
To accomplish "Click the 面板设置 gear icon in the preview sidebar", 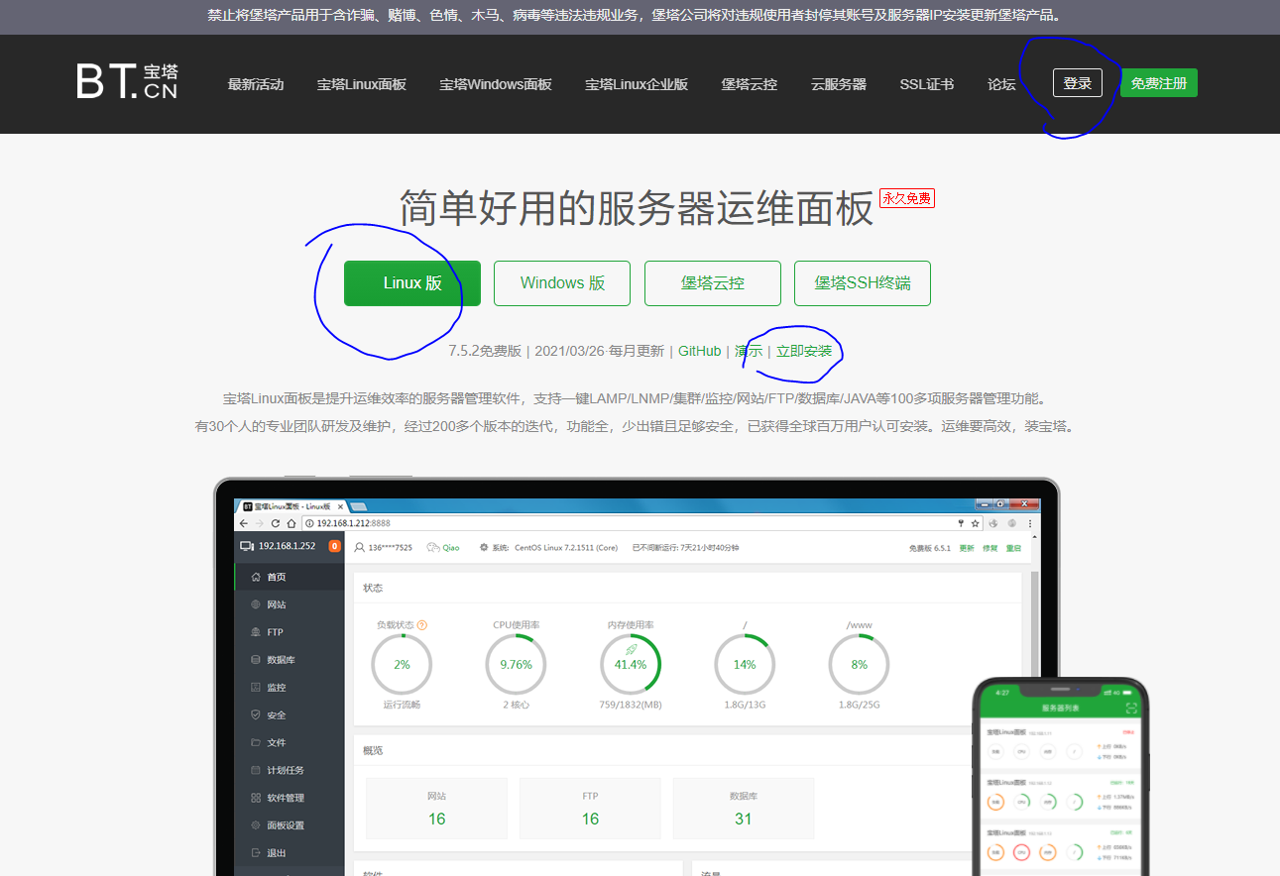I will pos(256,825).
